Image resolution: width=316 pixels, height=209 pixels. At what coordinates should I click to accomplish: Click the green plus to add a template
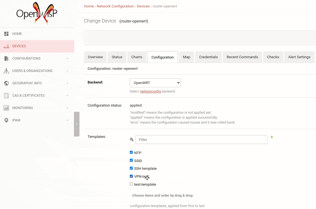[272, 137]
